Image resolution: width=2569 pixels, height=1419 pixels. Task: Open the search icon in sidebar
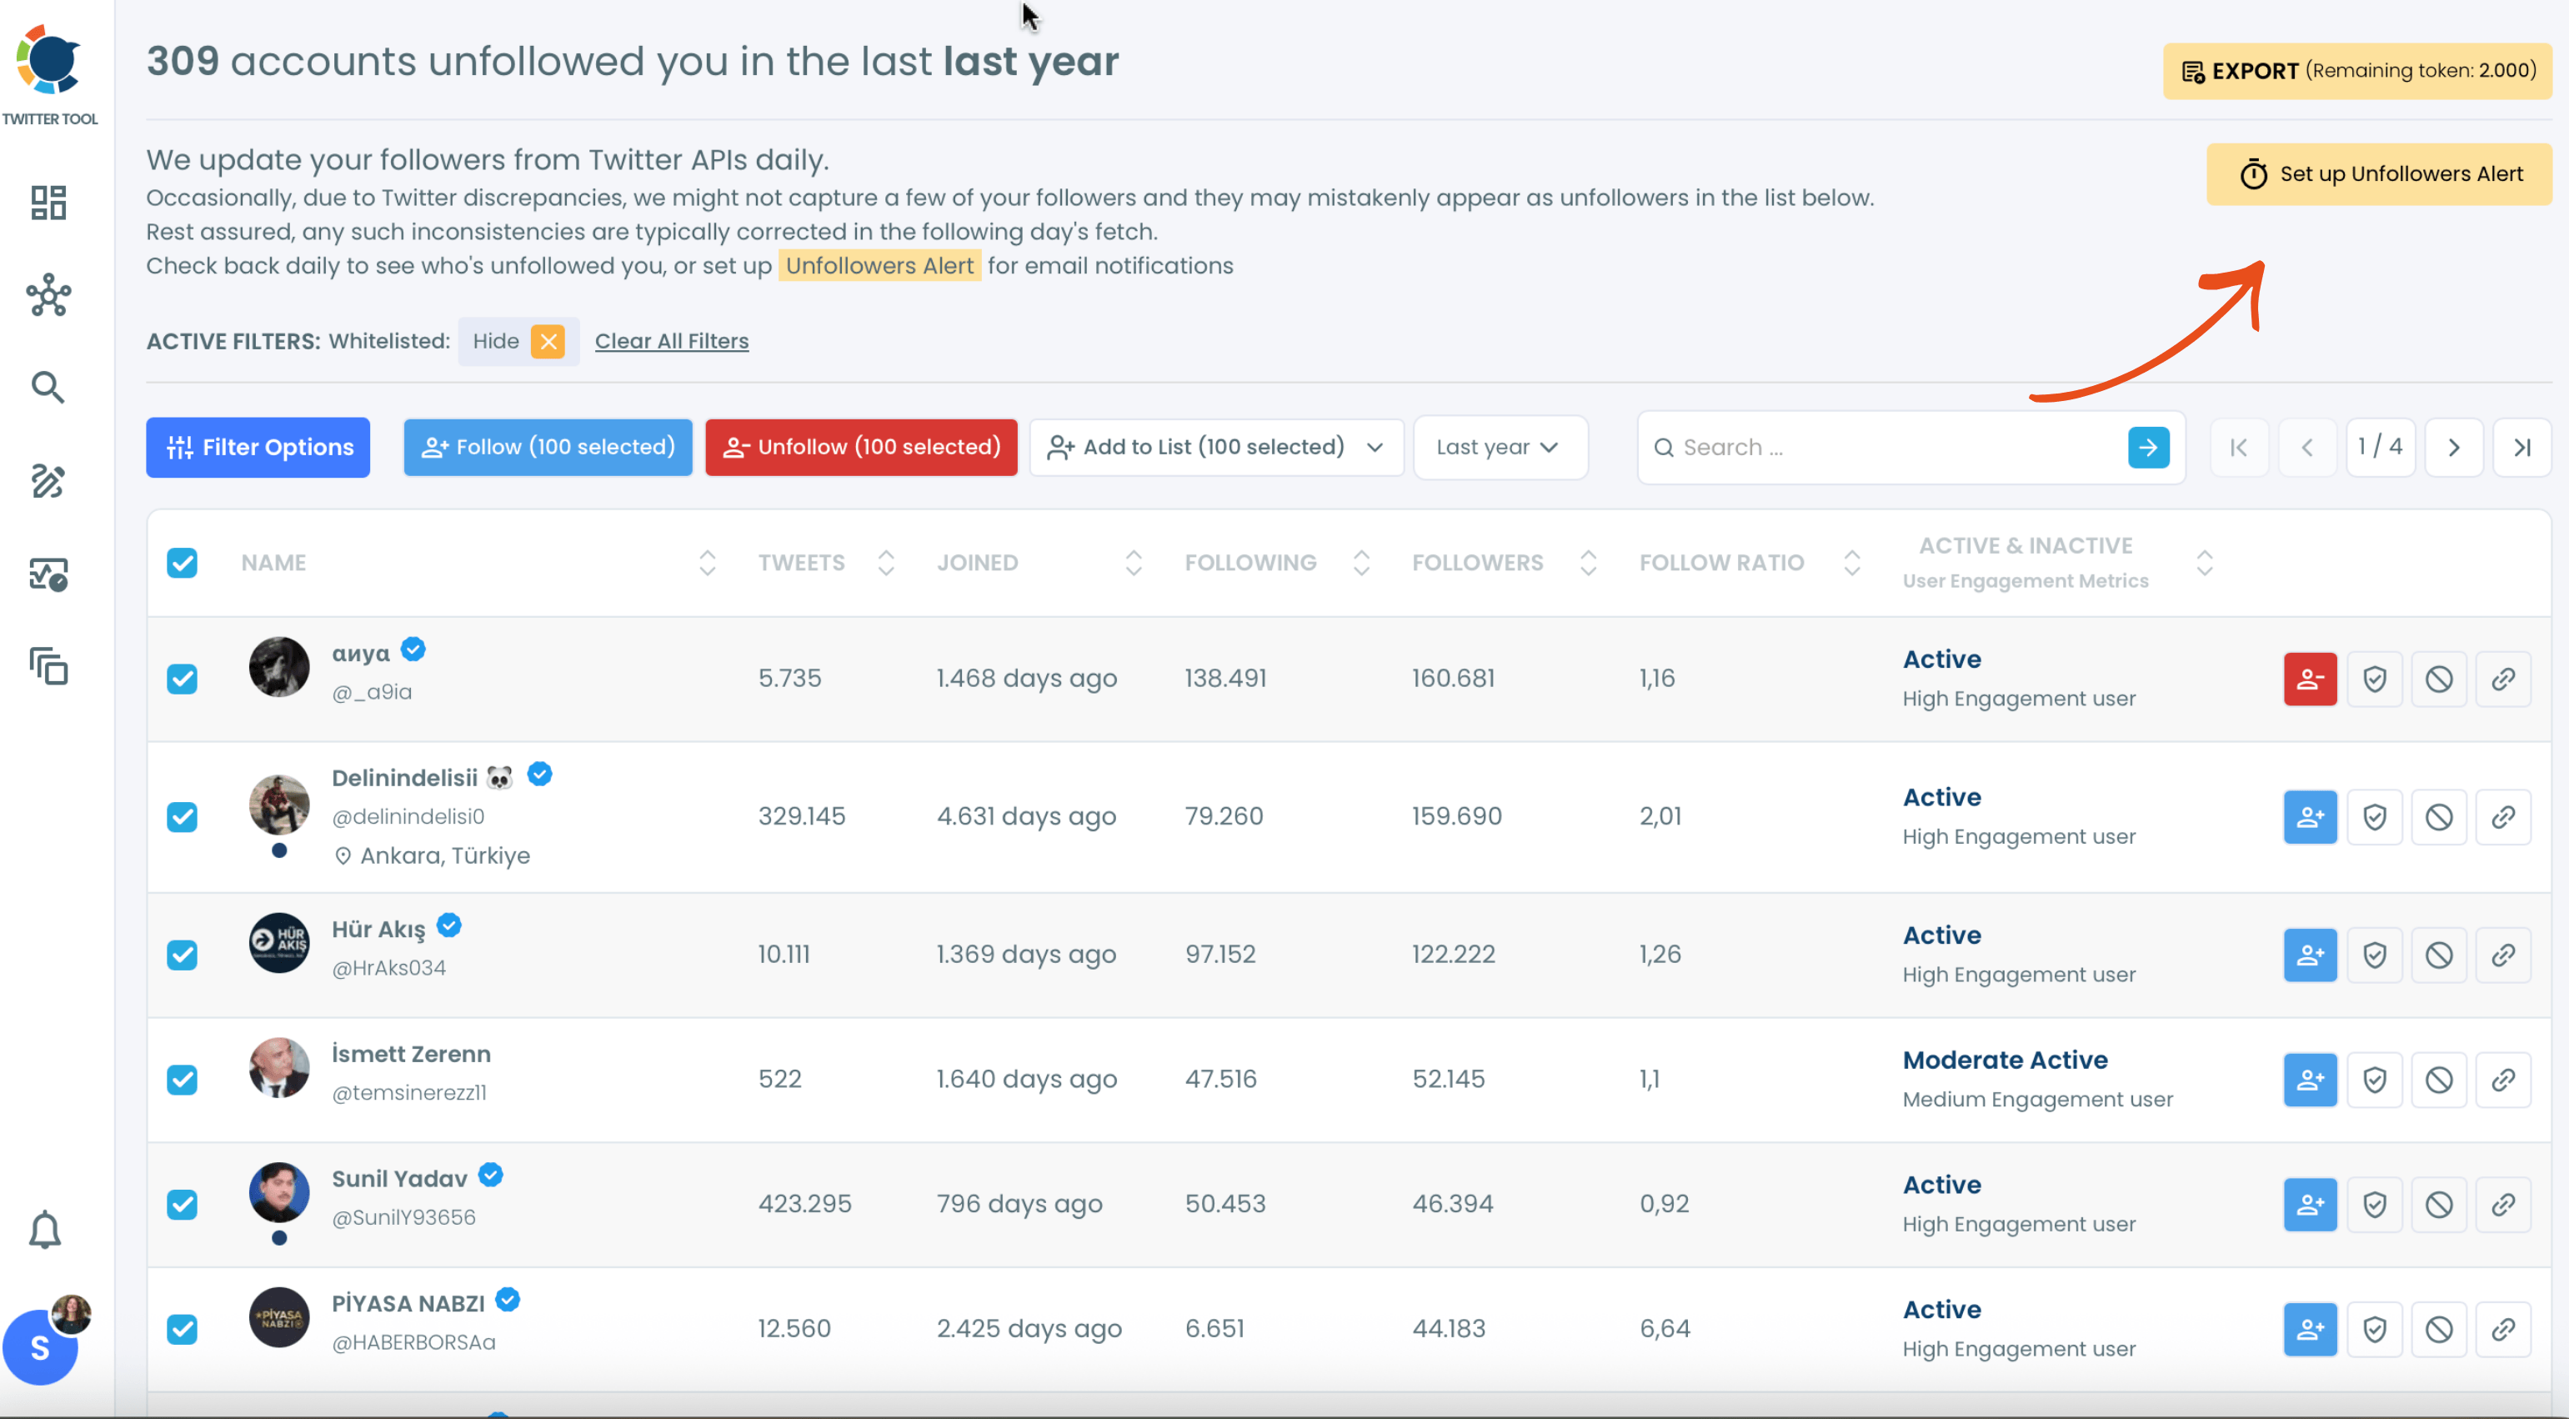48,387
